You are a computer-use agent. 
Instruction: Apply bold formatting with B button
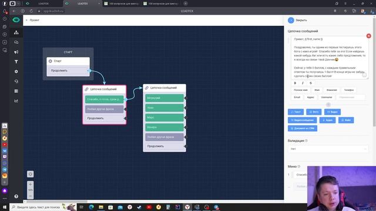pyautogui.click(x=295, y=83)
